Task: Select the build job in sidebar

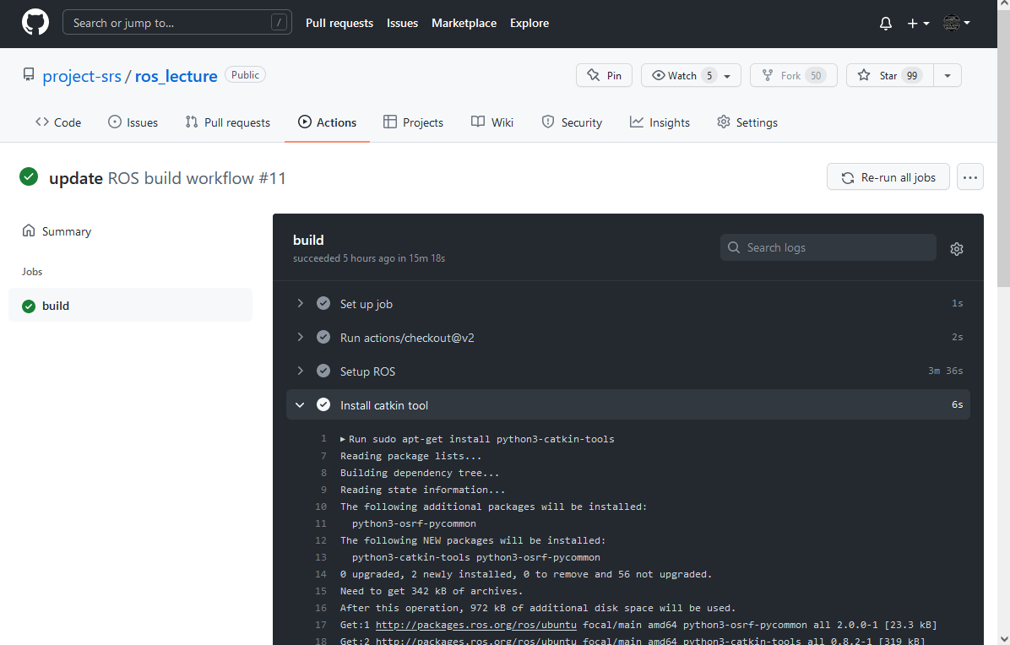Action: click(130, 306)
